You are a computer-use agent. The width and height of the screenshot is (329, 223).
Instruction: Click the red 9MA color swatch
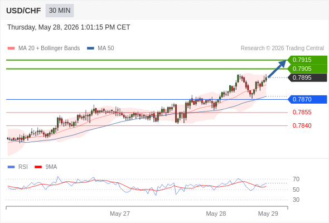(x=38, y=167)
